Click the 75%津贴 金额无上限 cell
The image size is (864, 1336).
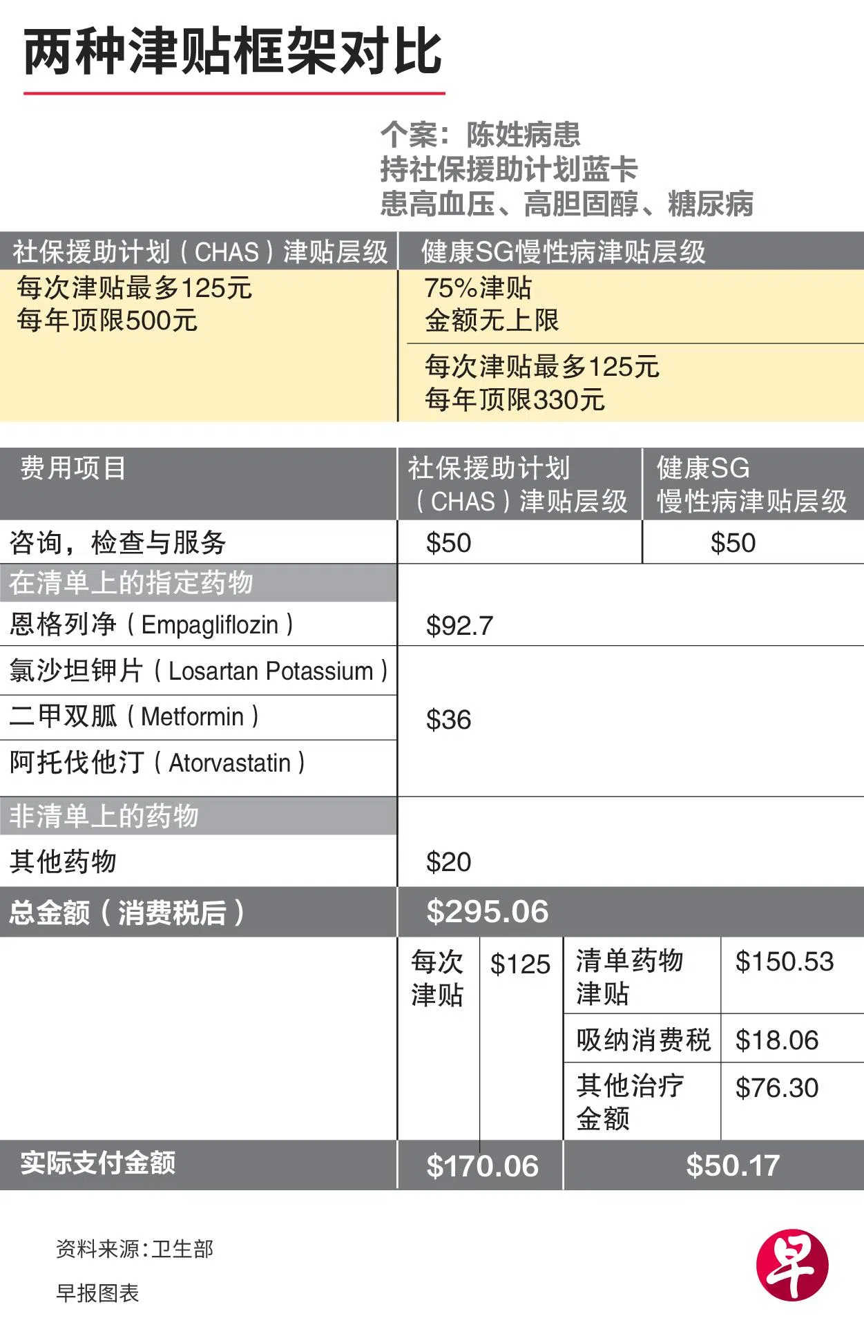point(491,304)
